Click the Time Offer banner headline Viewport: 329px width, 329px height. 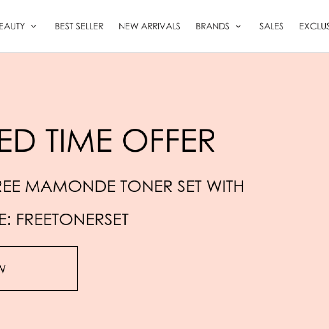(x=107, y=141)
